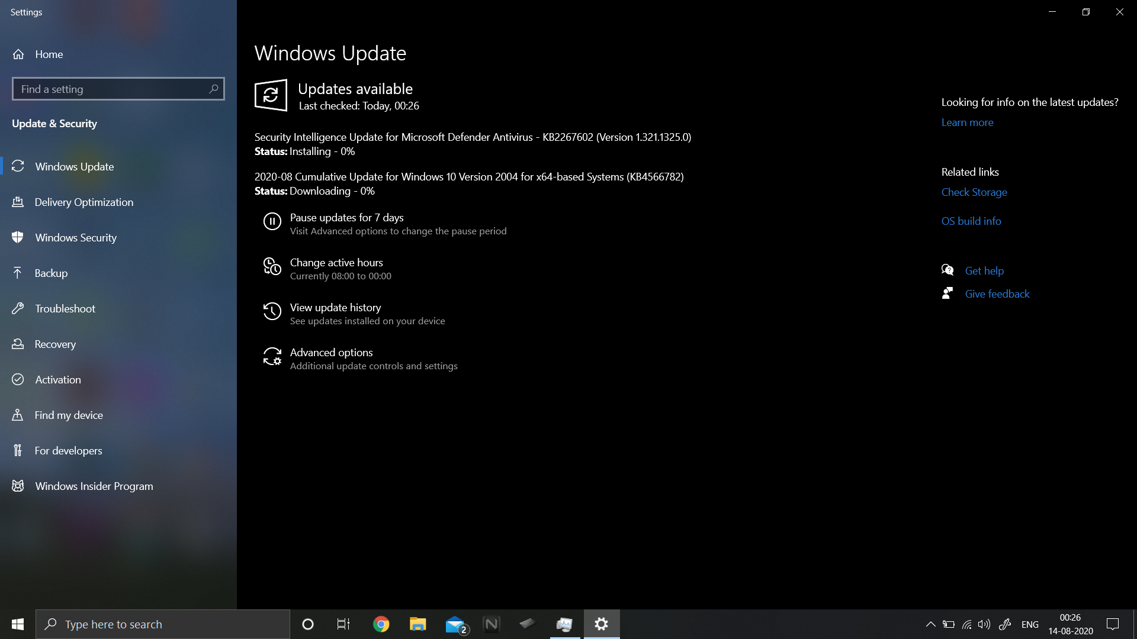Open Windows Insider Program settings
Screen dimensions: 1137x639
click(x=118, y=486)
